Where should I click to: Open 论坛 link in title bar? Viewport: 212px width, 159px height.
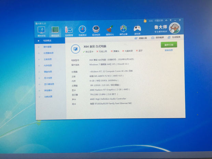pos(150,21)
